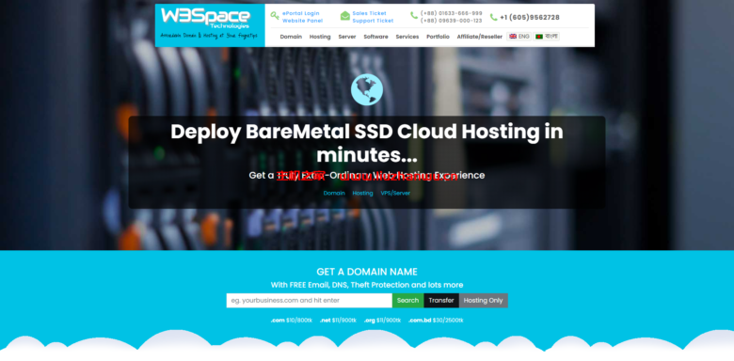Open the Affiliate/Reseller menu
734x361 pixels.
click(x=479, y=37)
